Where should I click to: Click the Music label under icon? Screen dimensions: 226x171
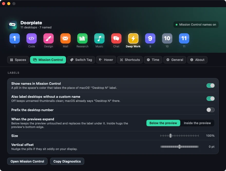pos(99,46)
